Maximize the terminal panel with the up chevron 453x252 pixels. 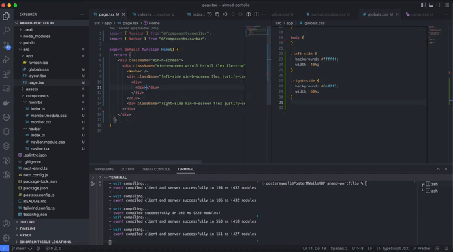438,169
